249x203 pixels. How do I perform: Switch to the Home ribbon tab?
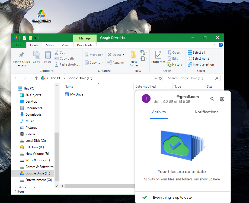34,45
